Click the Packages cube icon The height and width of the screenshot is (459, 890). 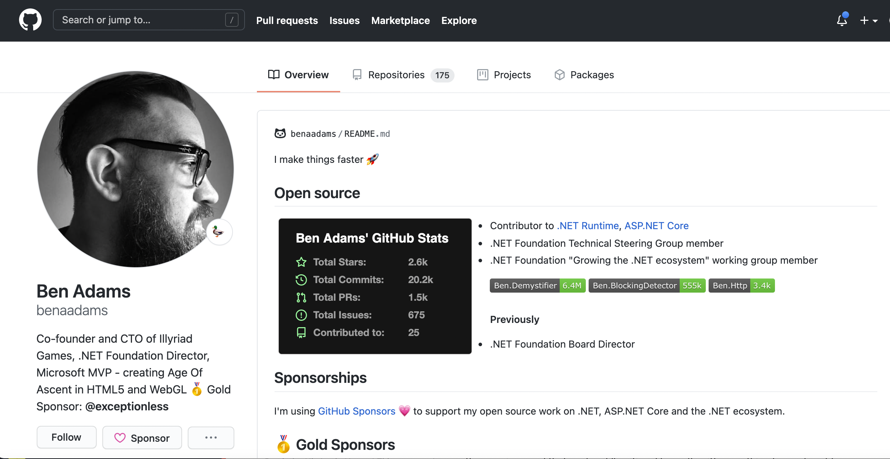[559, 75]
